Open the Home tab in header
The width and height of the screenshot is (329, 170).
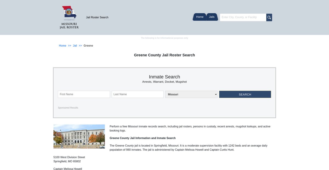200,17
